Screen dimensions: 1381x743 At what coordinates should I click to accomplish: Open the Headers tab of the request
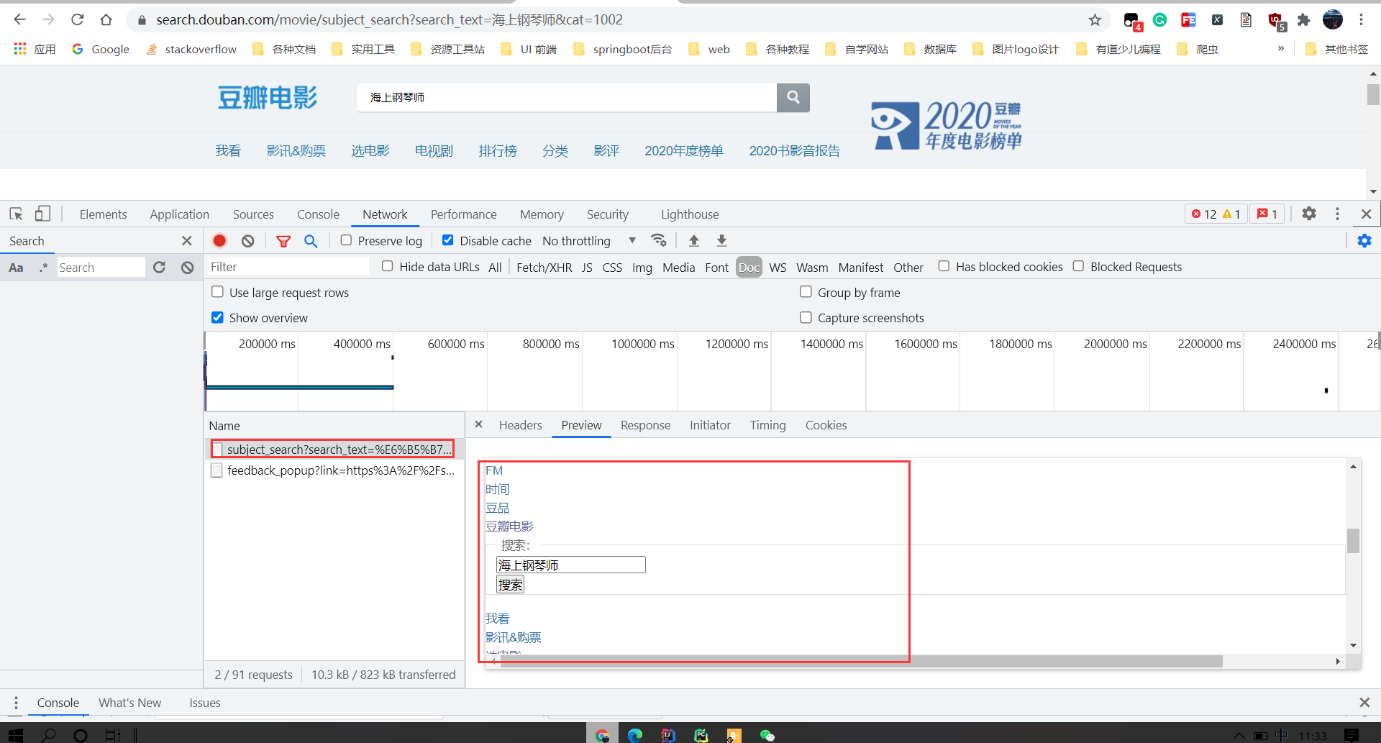(x=520, y=425)
